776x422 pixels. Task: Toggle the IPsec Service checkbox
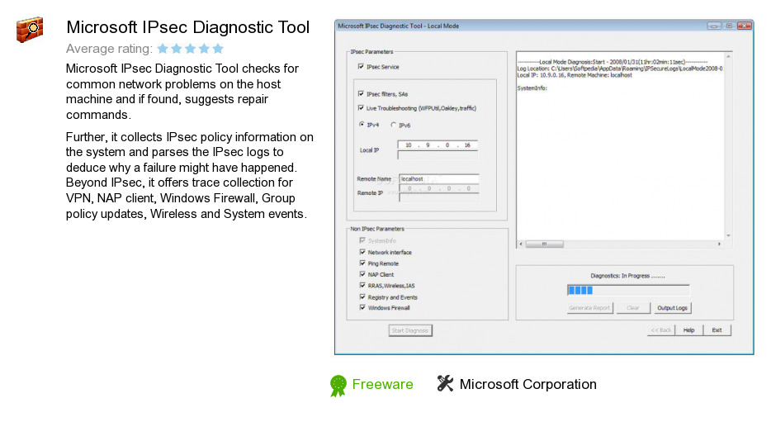click(x=361, y=66)
